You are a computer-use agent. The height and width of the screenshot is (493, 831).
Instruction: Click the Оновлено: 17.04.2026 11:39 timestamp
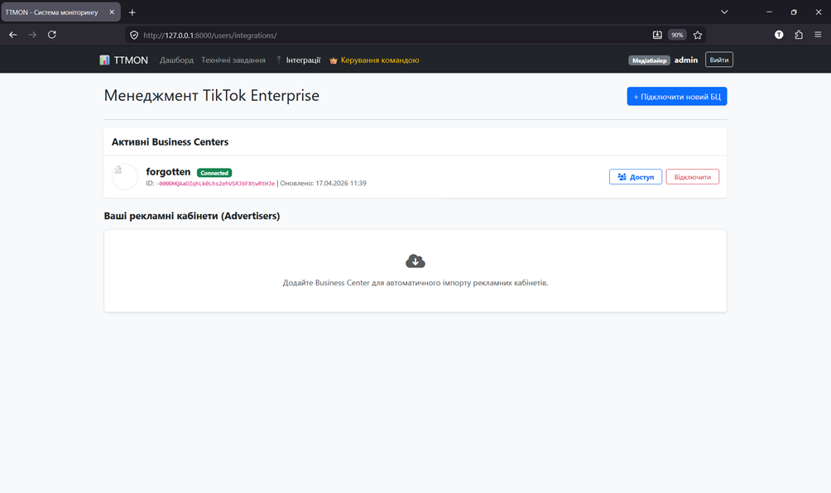[324, 183]
